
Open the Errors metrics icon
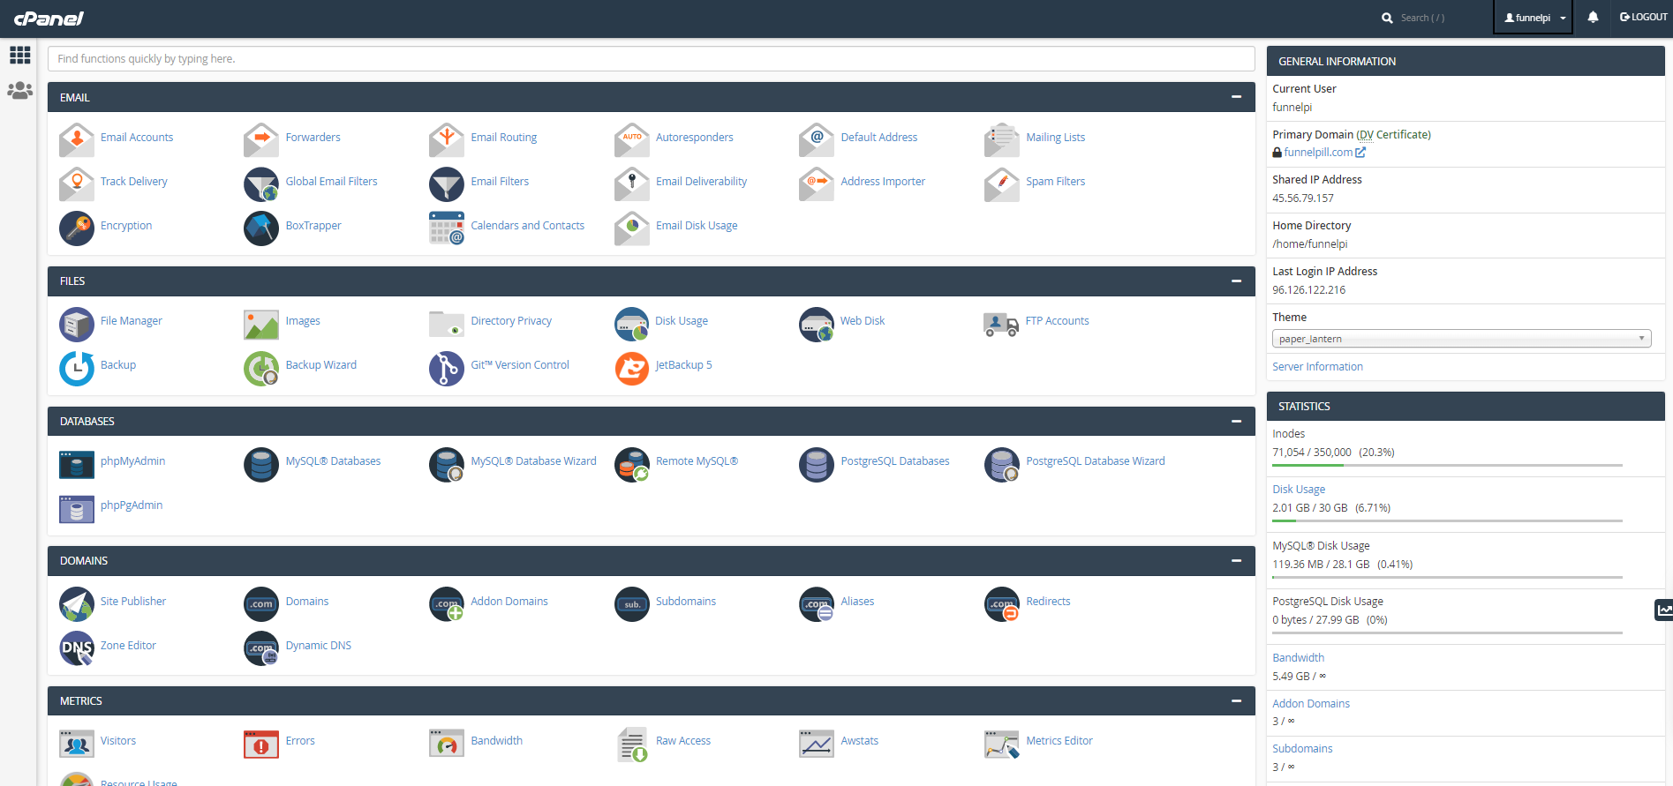point(261,744)
